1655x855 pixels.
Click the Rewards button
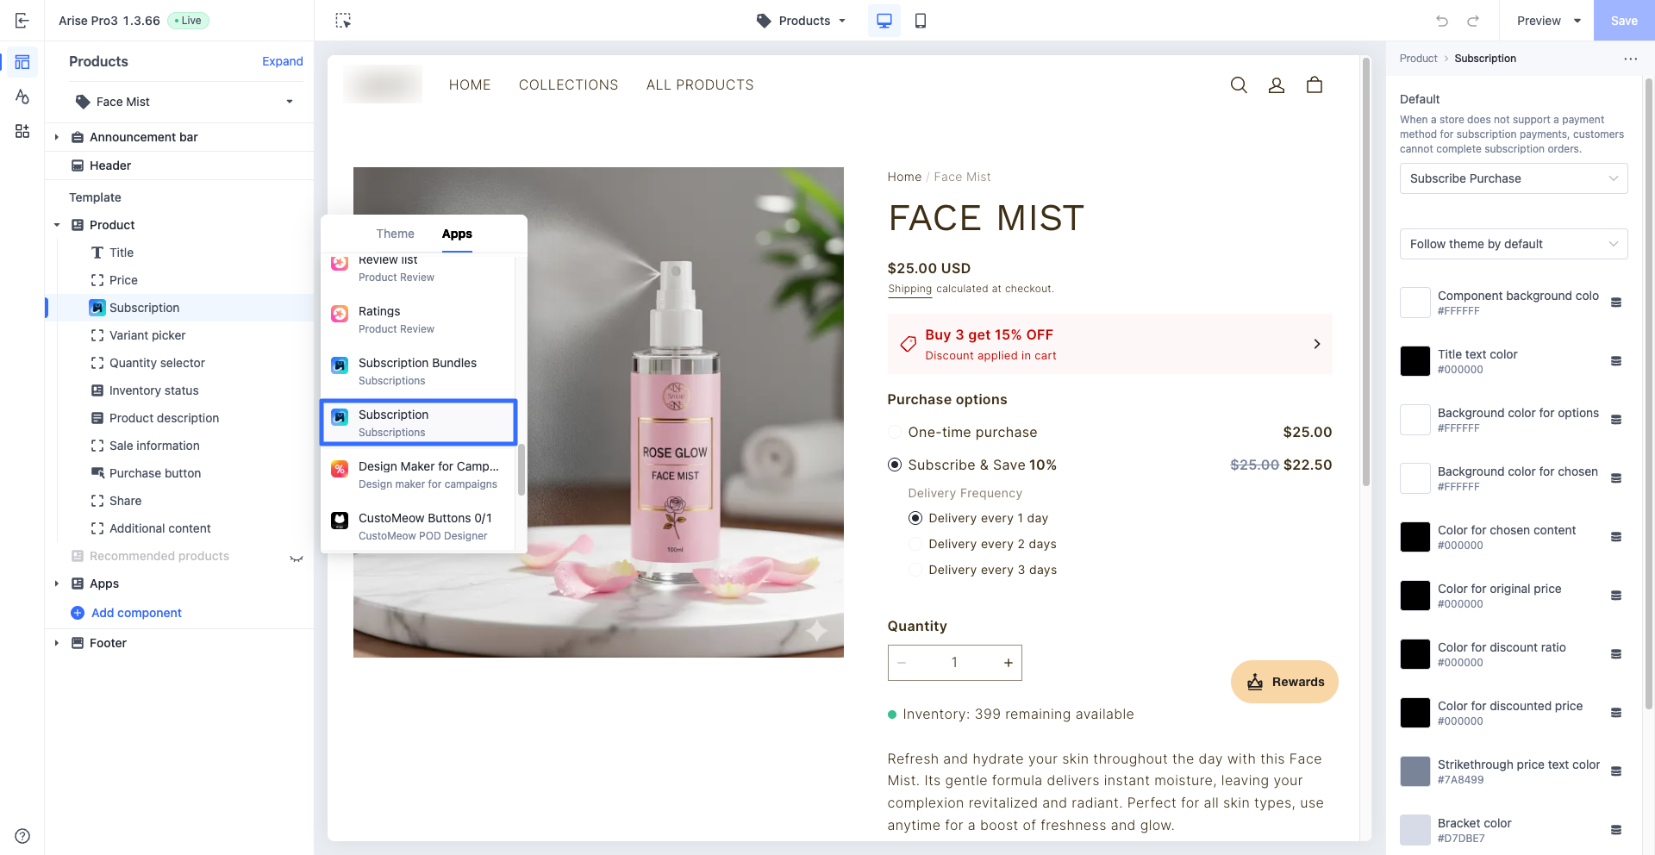pyautogui.click(x=1284, y=682)
